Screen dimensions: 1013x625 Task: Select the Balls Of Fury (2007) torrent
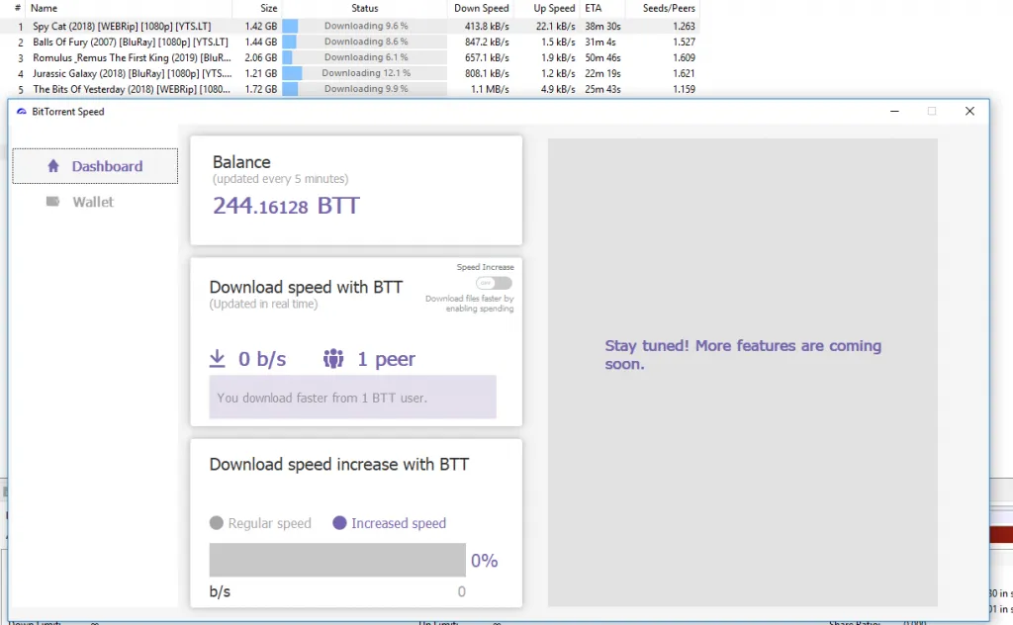pos(350,42)
